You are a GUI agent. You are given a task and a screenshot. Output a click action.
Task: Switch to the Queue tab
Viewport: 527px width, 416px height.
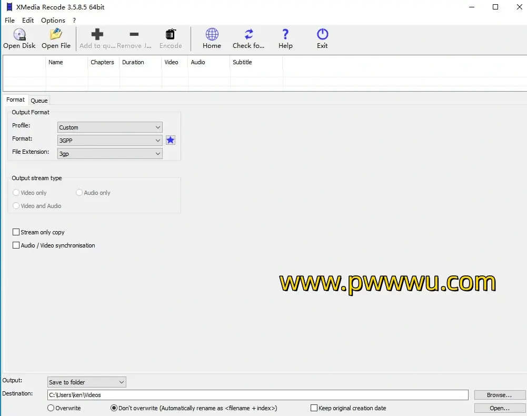(39, 100)
